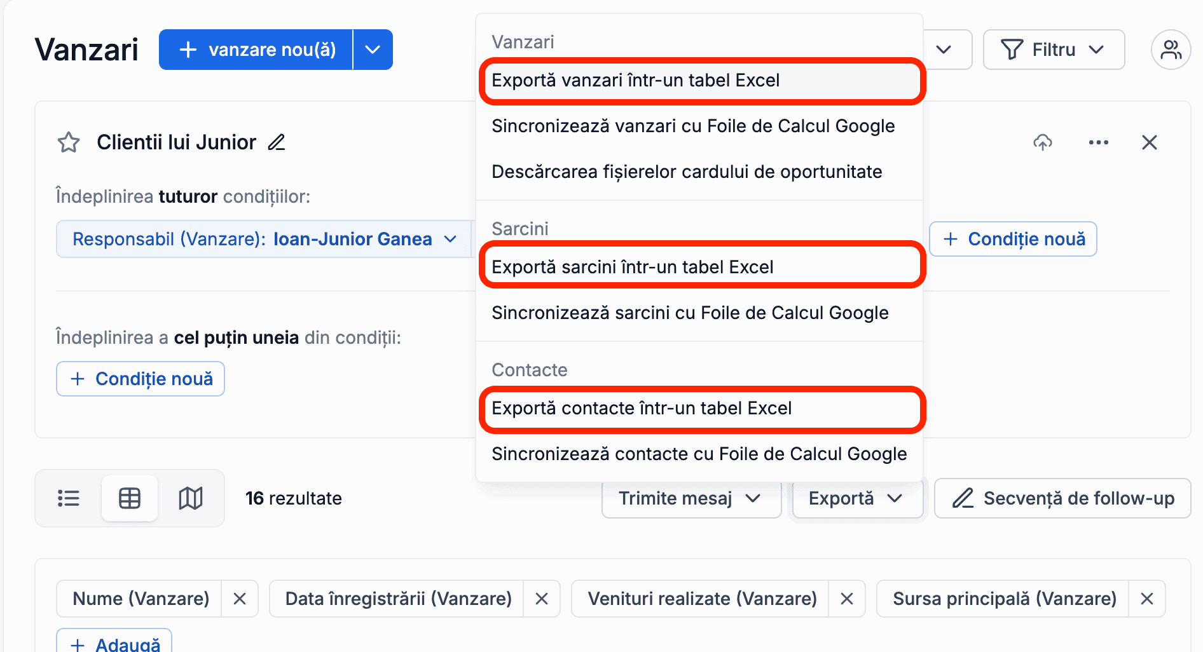Mark Clientii lui Junior as favorite star
Screen dimensions: 1203x652
pyautogui.click(x=69, y=142)
